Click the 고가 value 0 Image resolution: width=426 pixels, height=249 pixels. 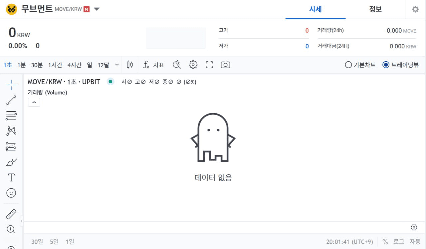coord(307,31)
